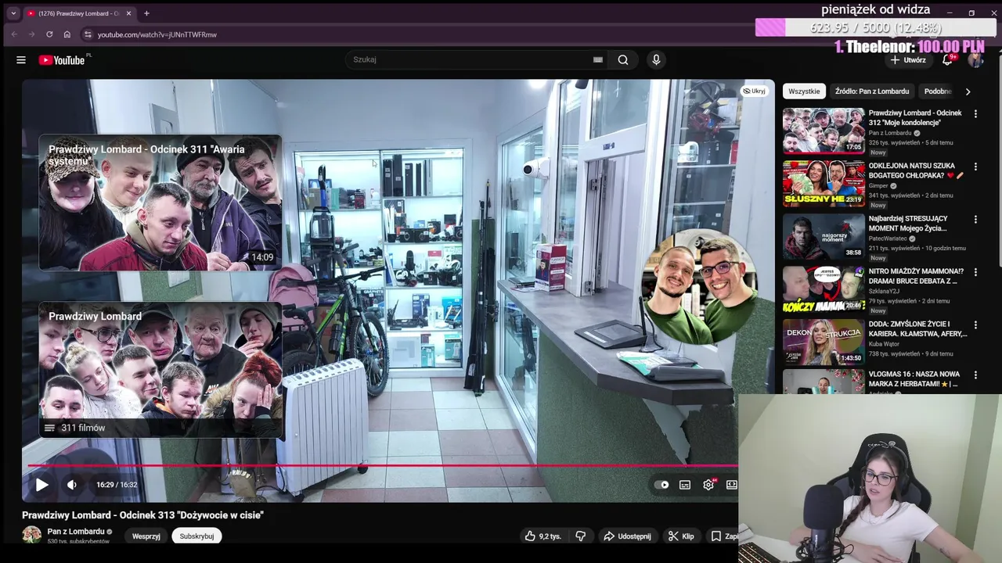Click the Wesprzyj button
Viewport: 1002px width, 563px height.
click(x=146, y=536)
